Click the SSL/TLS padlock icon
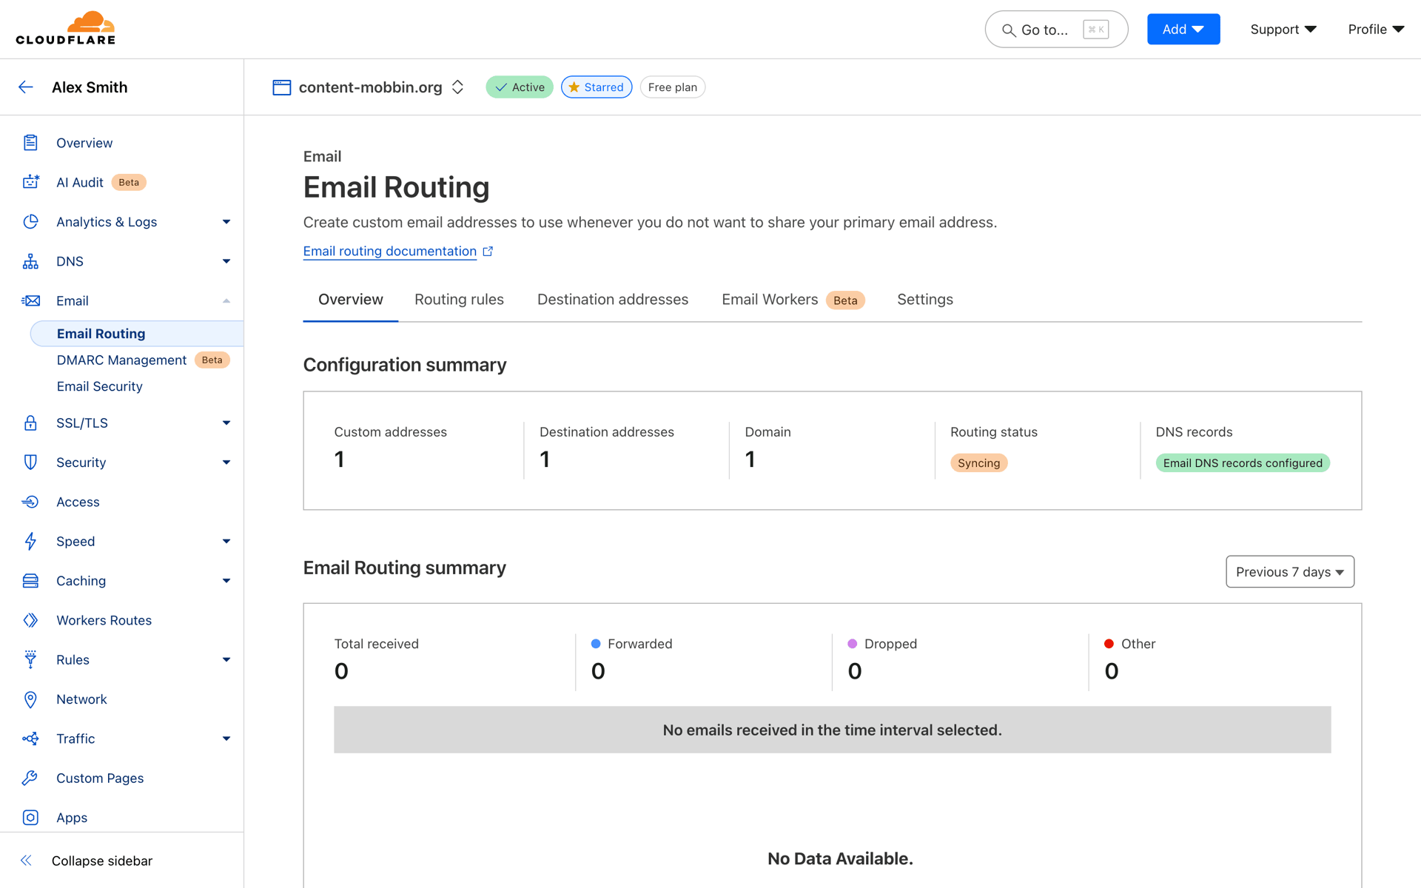 pos(30,423)
